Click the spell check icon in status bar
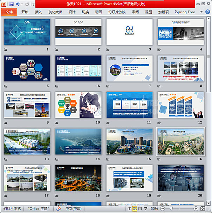 click(59, 209)
